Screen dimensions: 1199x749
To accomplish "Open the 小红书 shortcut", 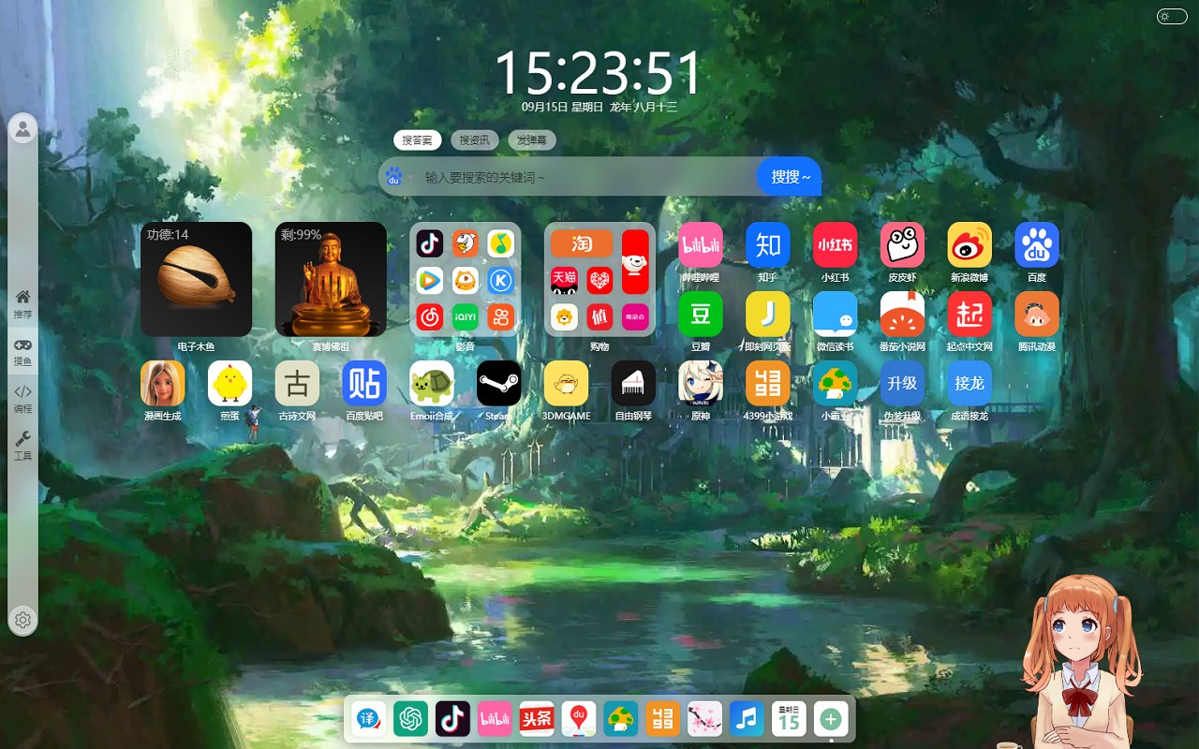I will (836, 244).
